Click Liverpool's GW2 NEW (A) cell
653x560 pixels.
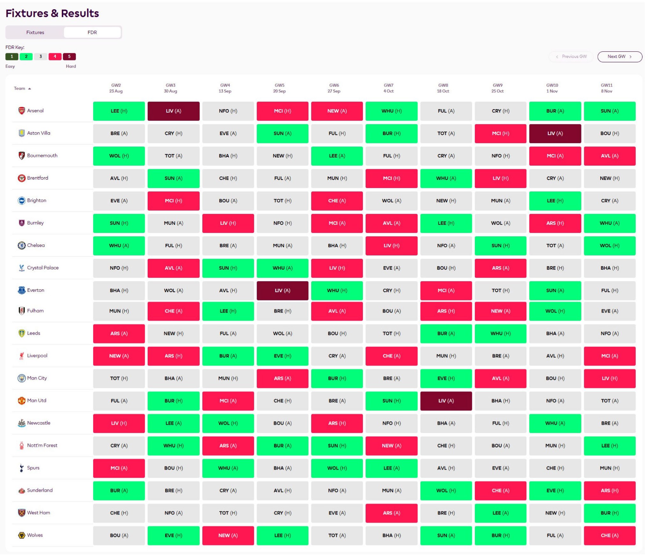(x=119, y=356)
